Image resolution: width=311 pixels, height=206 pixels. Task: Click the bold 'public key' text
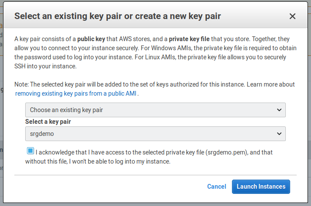(93, 38)
